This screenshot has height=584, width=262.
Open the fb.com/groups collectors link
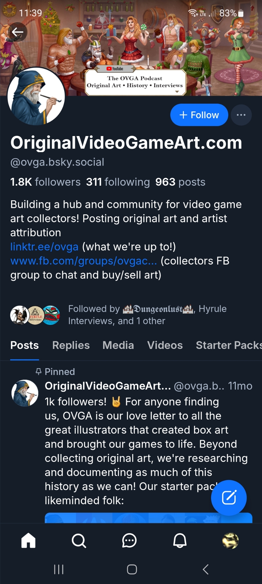pyautogui.click(x=84, y=261)
